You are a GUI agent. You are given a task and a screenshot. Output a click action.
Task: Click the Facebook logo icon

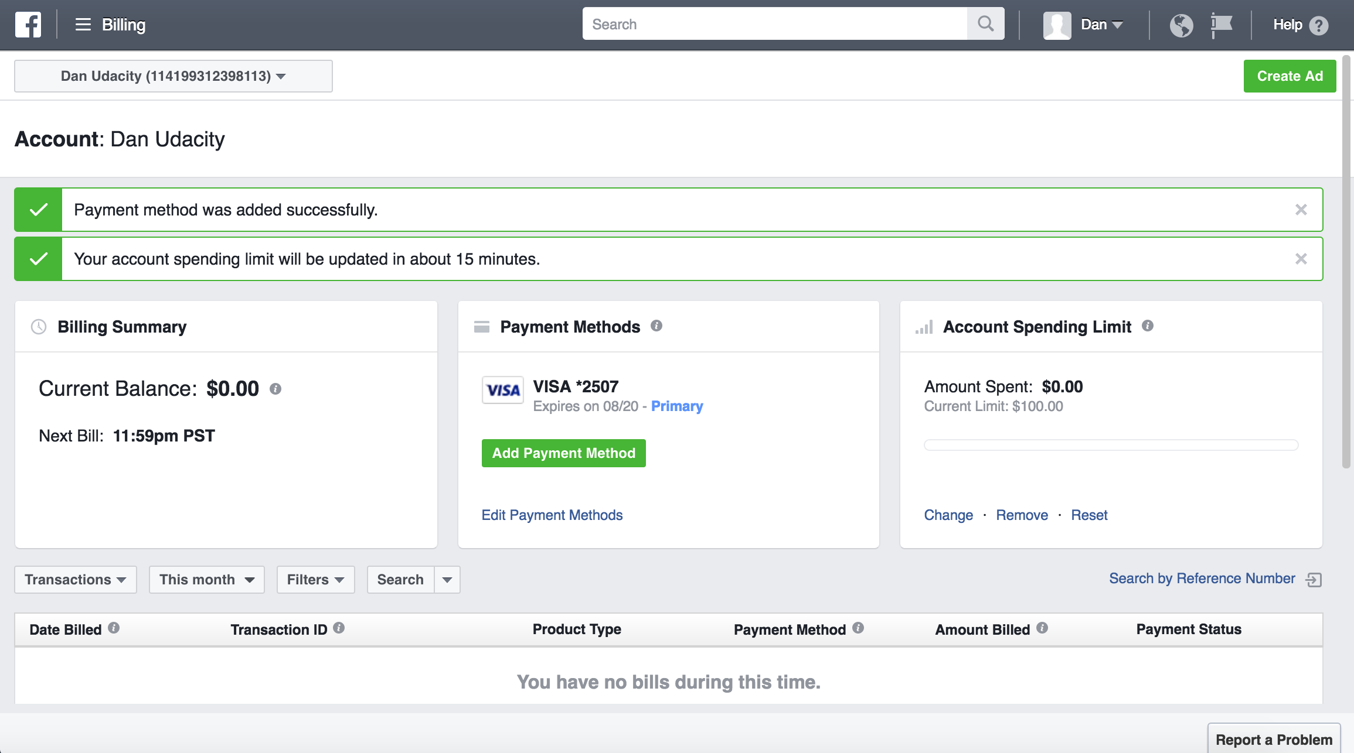pos(28,25)
